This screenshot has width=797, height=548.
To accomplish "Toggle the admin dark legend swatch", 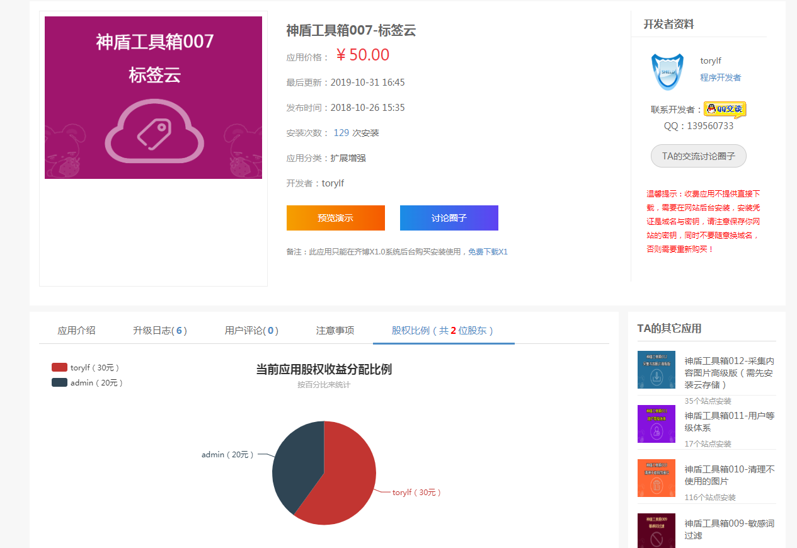I will point(59,382).
